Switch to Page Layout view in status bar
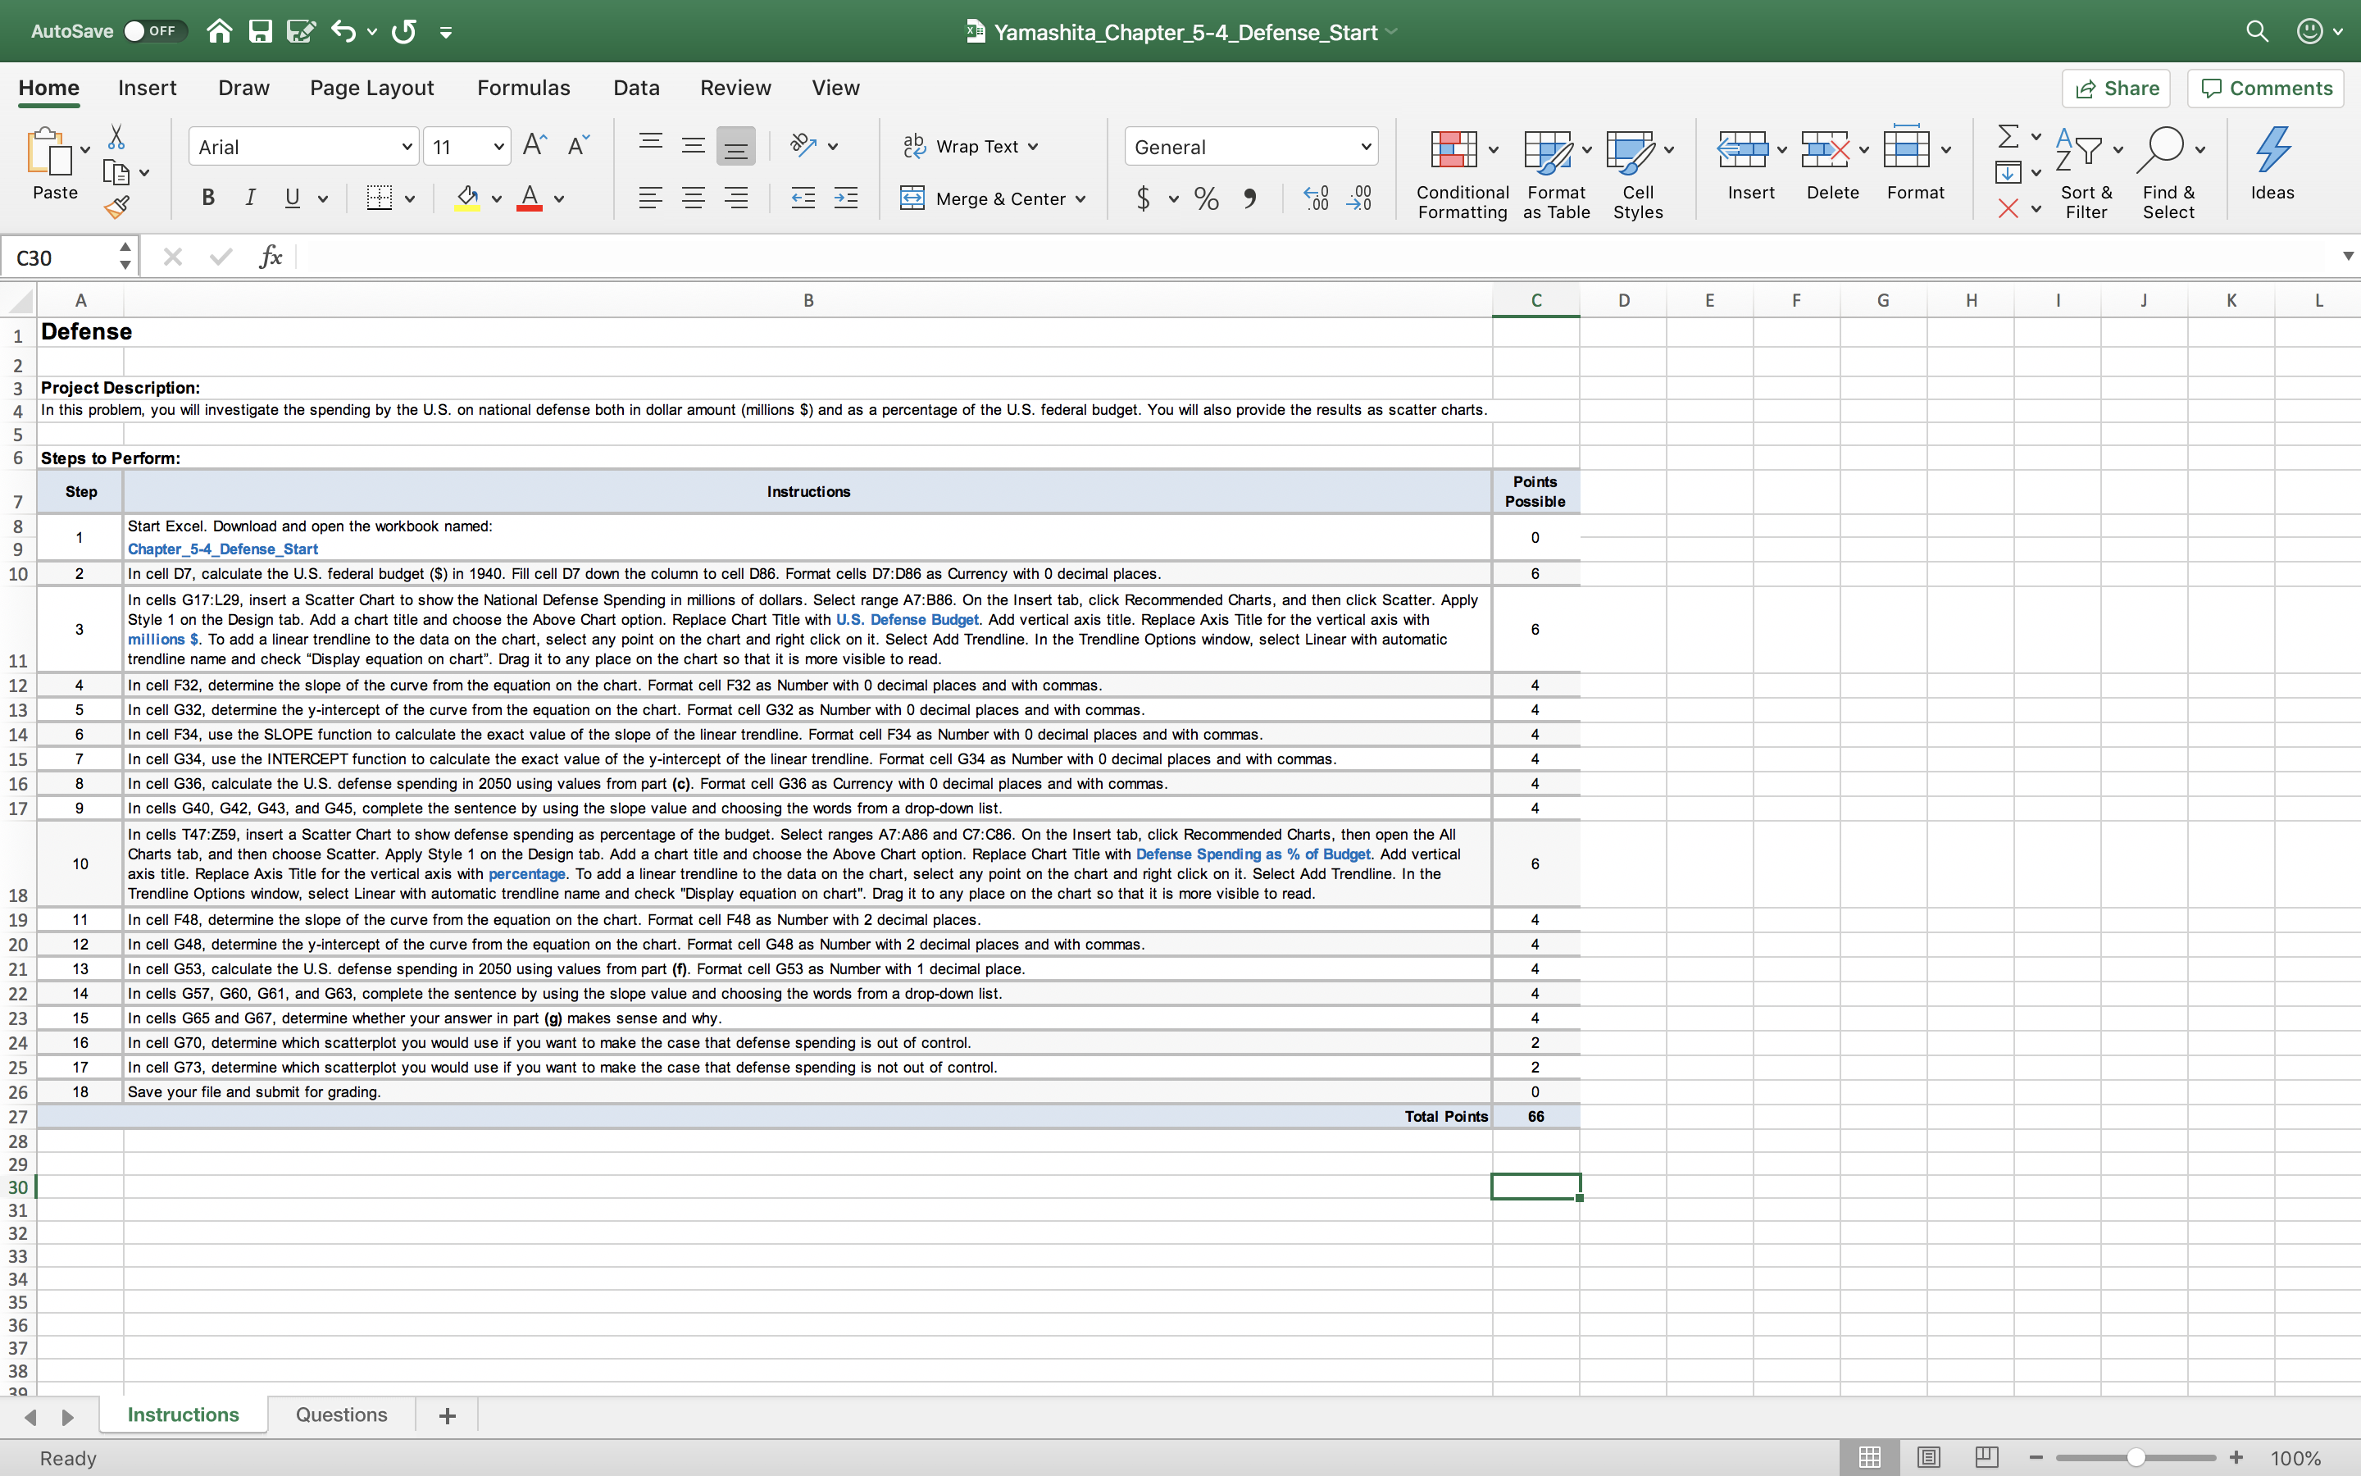 point(1928,1456)
